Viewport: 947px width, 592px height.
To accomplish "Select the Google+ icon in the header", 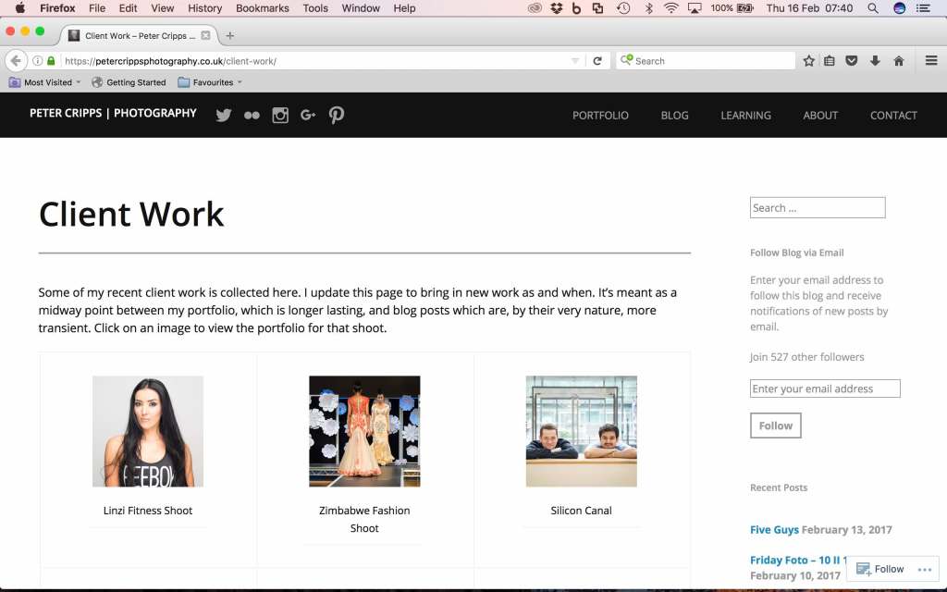I will click(308, 115).
